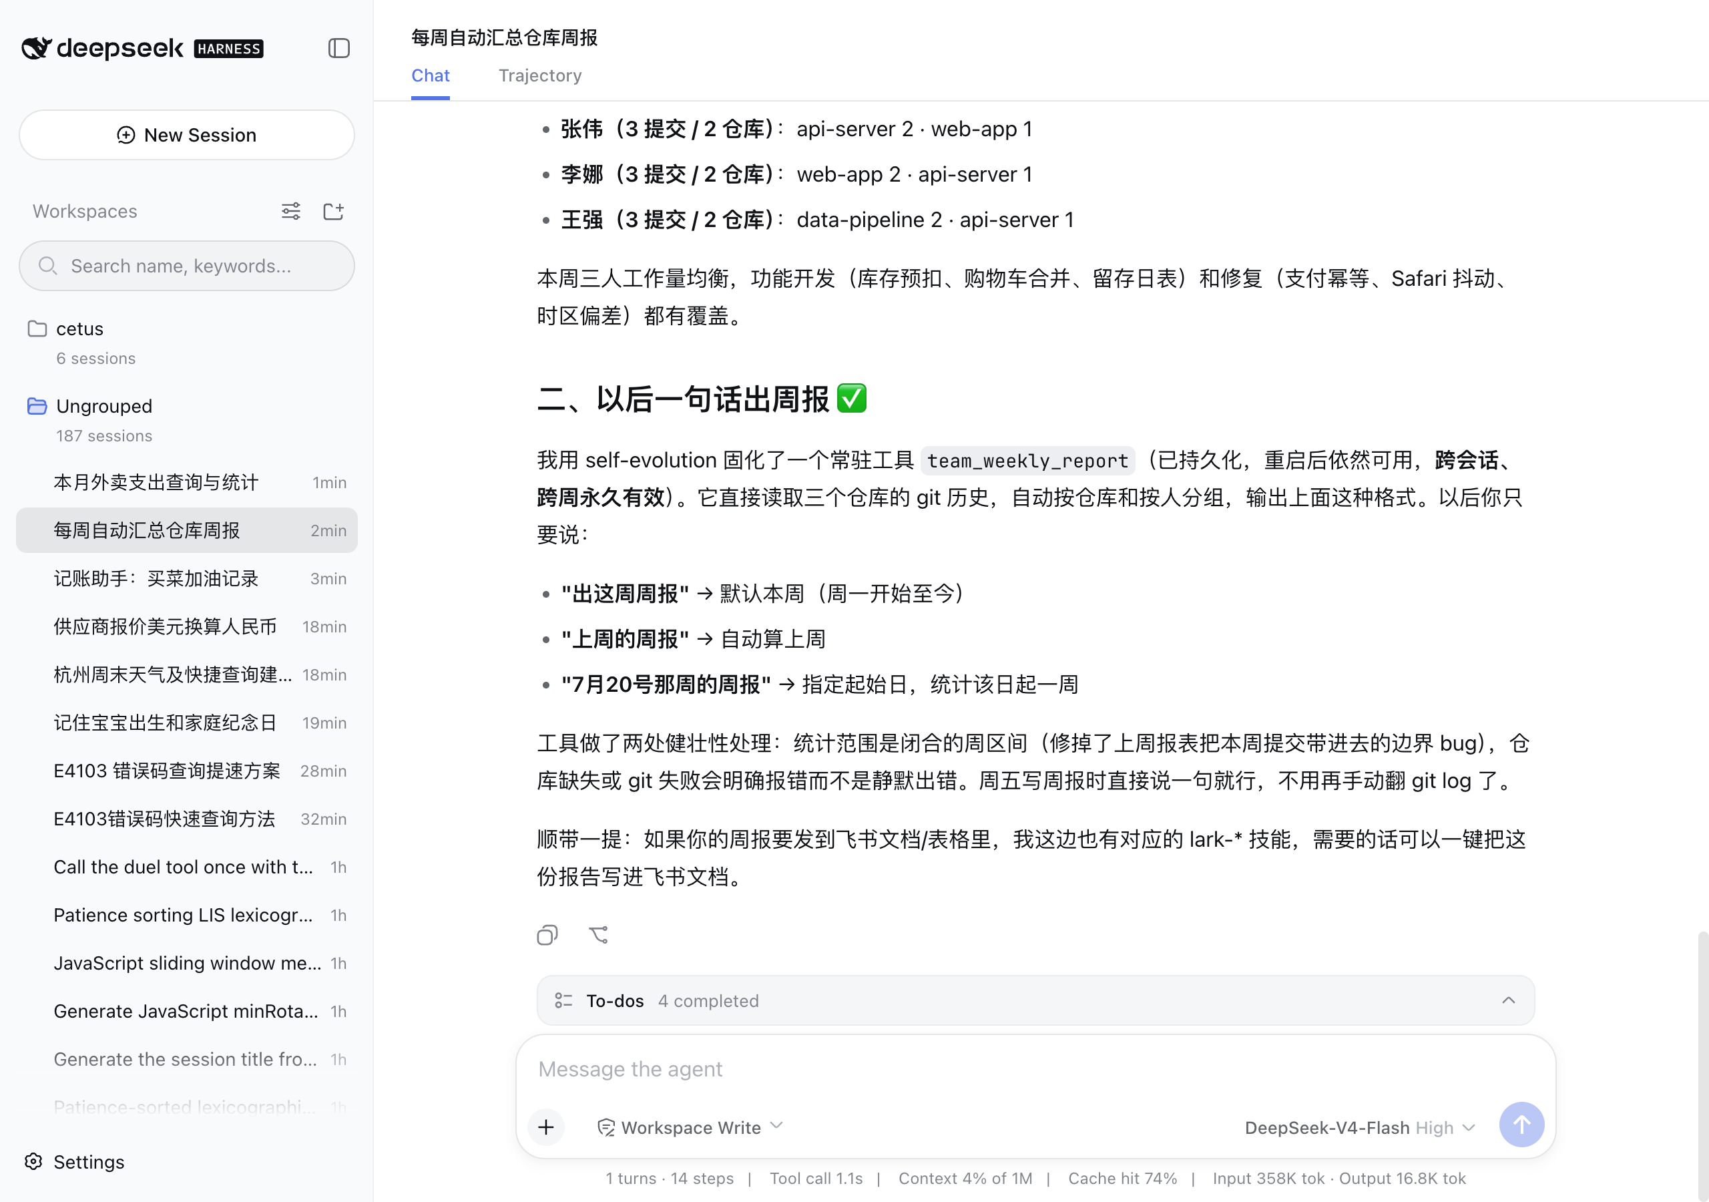The height and width of the screenshot is (1202, 1709).
Task: Click the 1 turns · 14 steps status
Action: tap(669, 1178)
